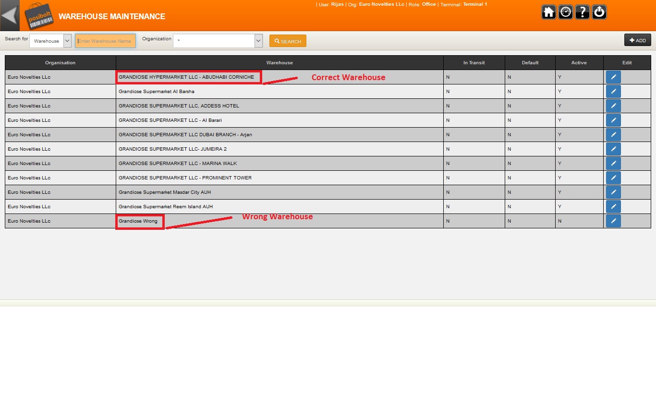
Task: Click the help question mark icon
Action: point(582,12)
